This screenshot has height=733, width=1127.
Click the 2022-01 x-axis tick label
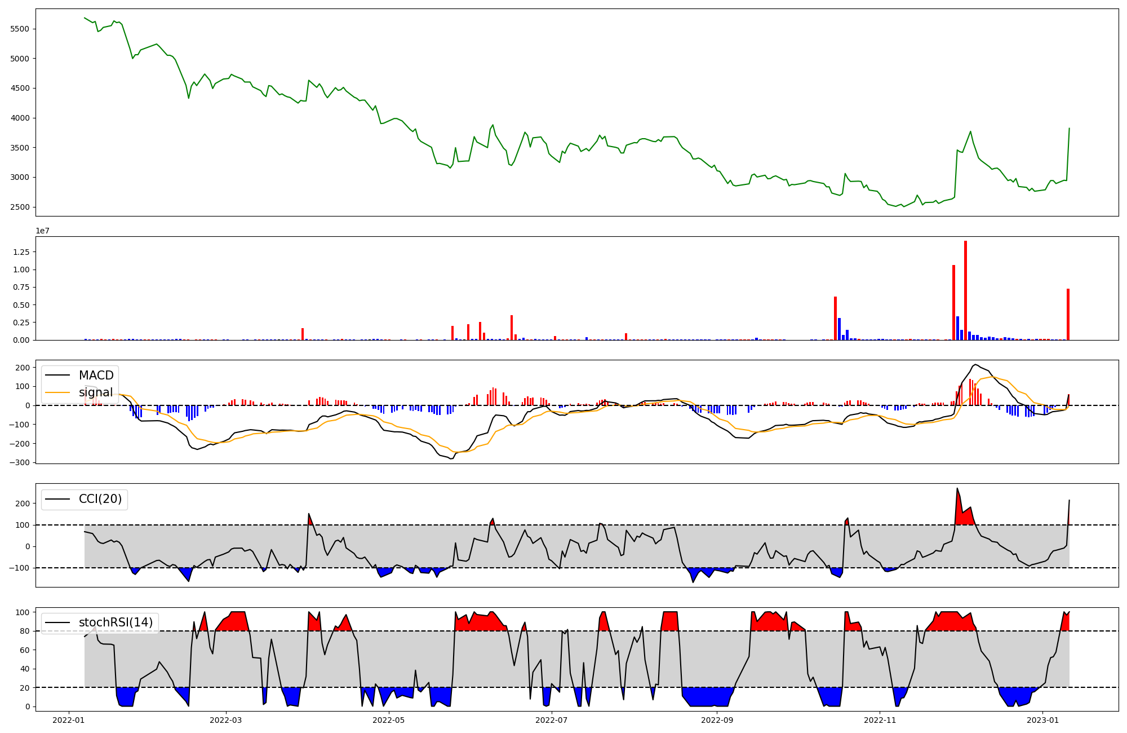pos(69,720)
